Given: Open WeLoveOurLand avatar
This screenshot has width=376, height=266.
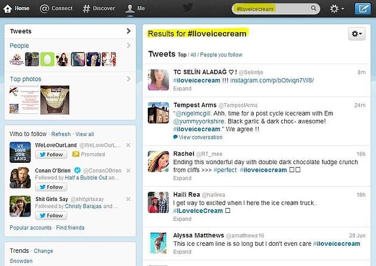Looking at the screenshot, I should tap(20, 152).
